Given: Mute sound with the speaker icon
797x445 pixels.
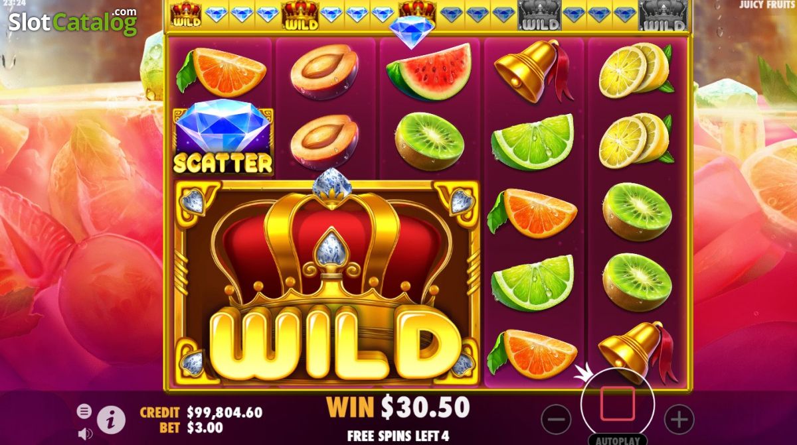Looking at the screenshot, I should 86,434.
